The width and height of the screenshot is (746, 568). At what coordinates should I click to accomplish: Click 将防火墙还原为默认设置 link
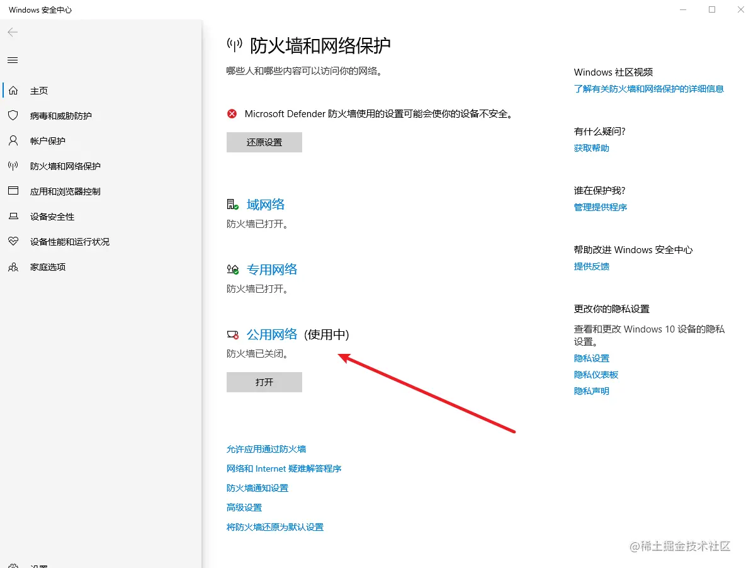tap(275, 527)
